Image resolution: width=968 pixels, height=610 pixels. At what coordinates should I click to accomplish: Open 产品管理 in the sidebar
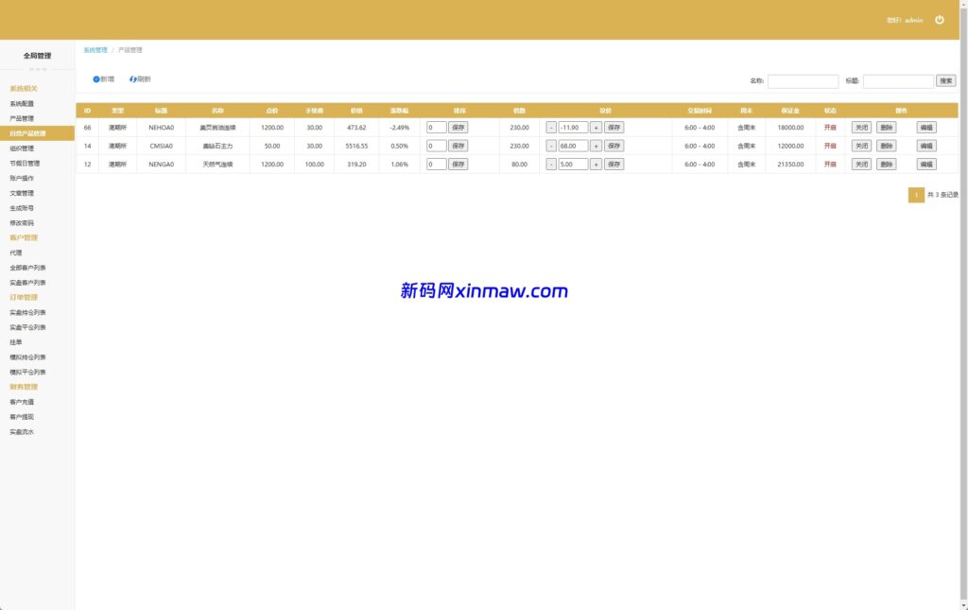(22, 118)
